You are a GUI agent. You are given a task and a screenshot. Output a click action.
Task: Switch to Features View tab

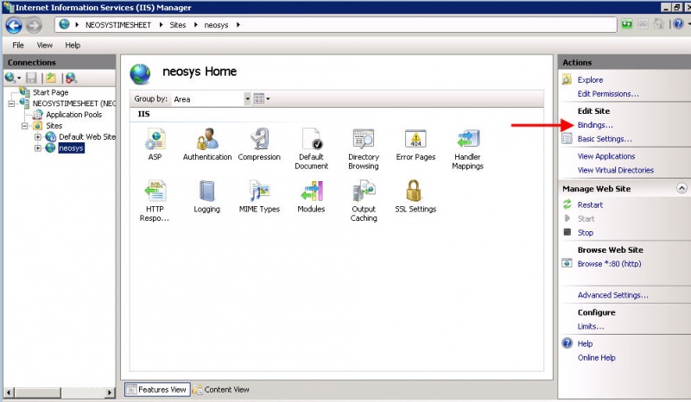point(157,389)
